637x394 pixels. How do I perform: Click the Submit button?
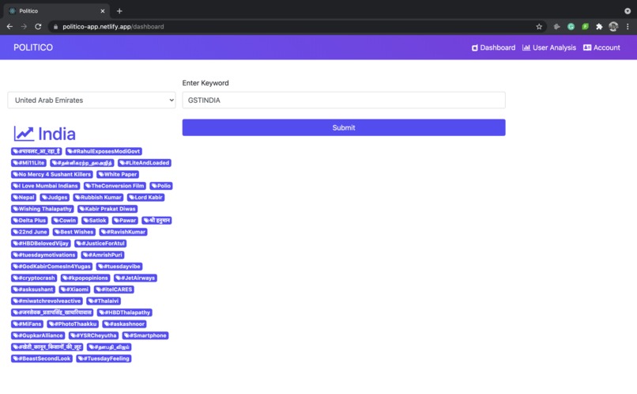pos(344,127)
